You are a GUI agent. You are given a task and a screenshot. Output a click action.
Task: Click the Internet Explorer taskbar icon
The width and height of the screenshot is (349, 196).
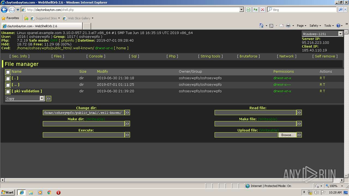pos(22,192)
